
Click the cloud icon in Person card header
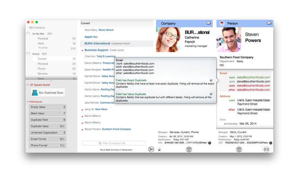click(x=269, y=23)
